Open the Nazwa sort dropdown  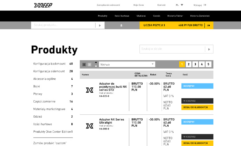coord(127,64)
